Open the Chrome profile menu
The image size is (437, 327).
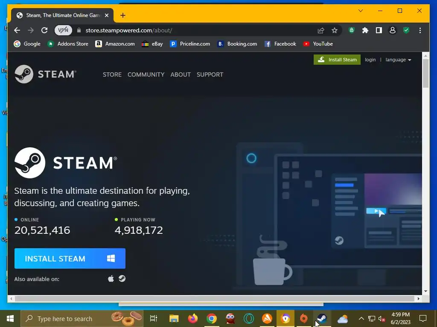(x=393, y=30)
